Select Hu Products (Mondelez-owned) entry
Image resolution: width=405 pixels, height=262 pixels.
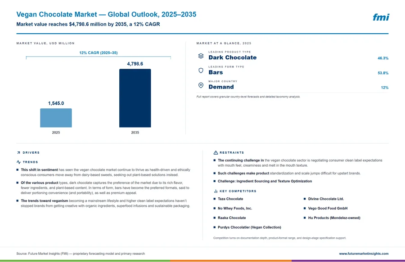334,218
